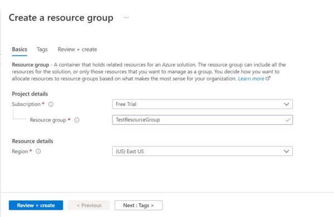Screen dimensions: 334x217
Task: Click the Subscription info icon
Action: [x=51, y=104]
